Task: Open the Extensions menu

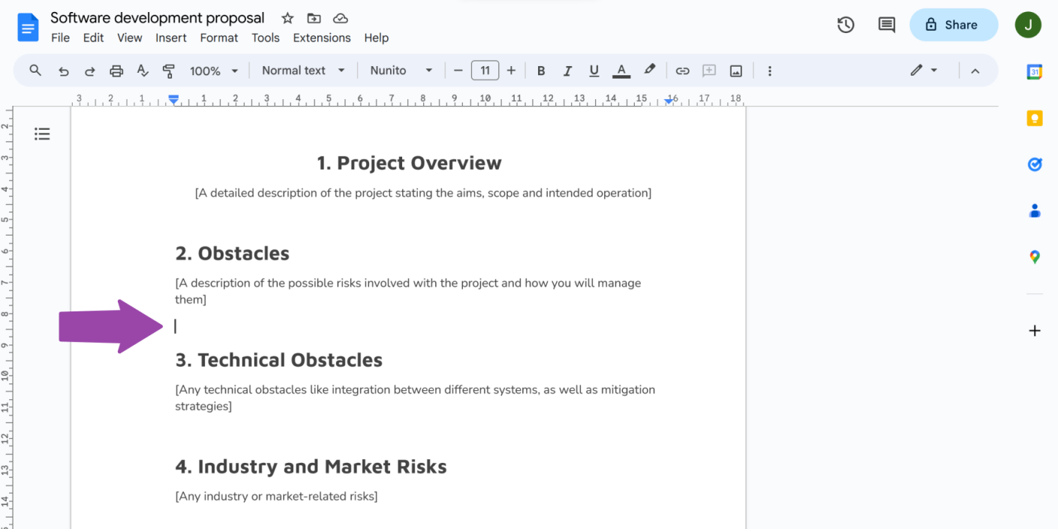Action: (x=321, y=38)
